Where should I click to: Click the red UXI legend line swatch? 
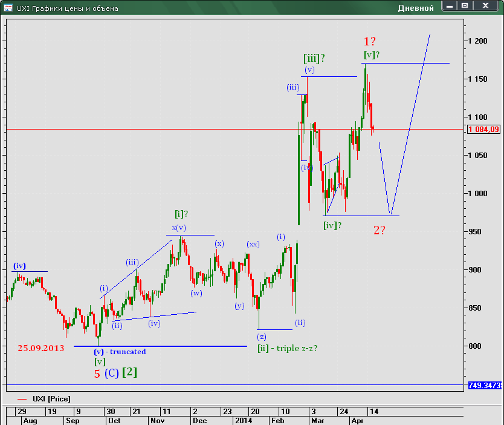[23, 399]
